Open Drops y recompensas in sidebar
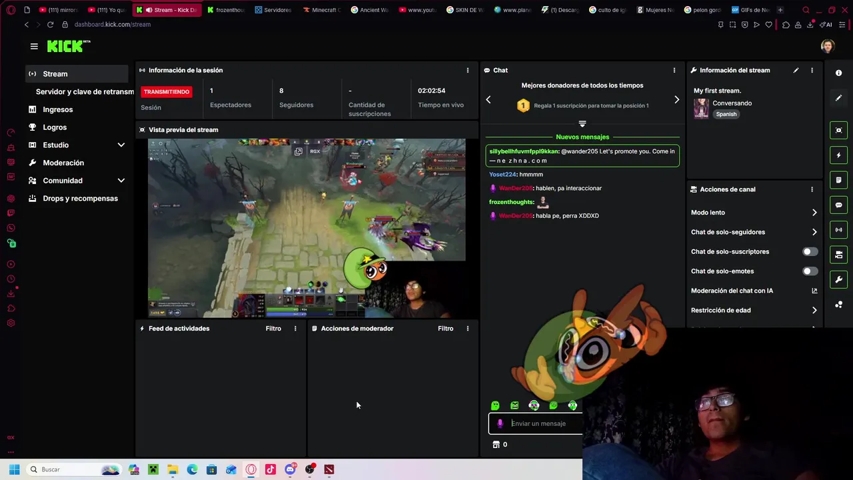 tap(80, 199)
